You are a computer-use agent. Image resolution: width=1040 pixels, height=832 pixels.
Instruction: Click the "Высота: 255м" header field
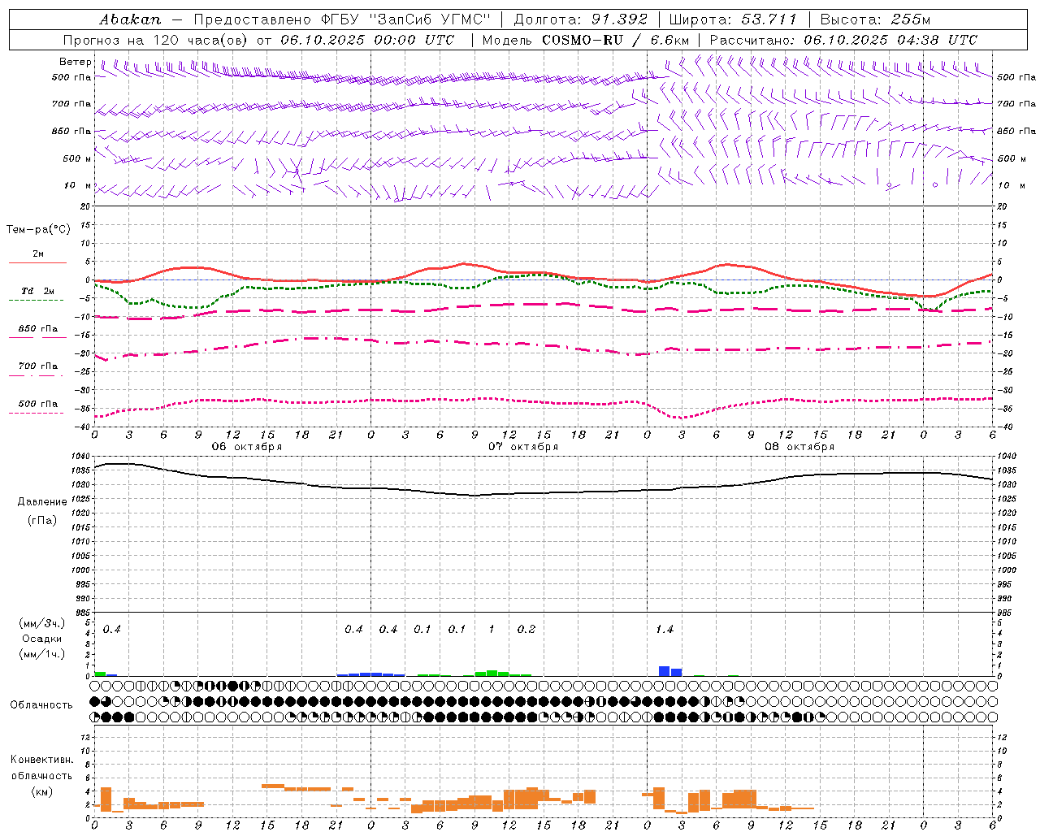coord(875,19)
